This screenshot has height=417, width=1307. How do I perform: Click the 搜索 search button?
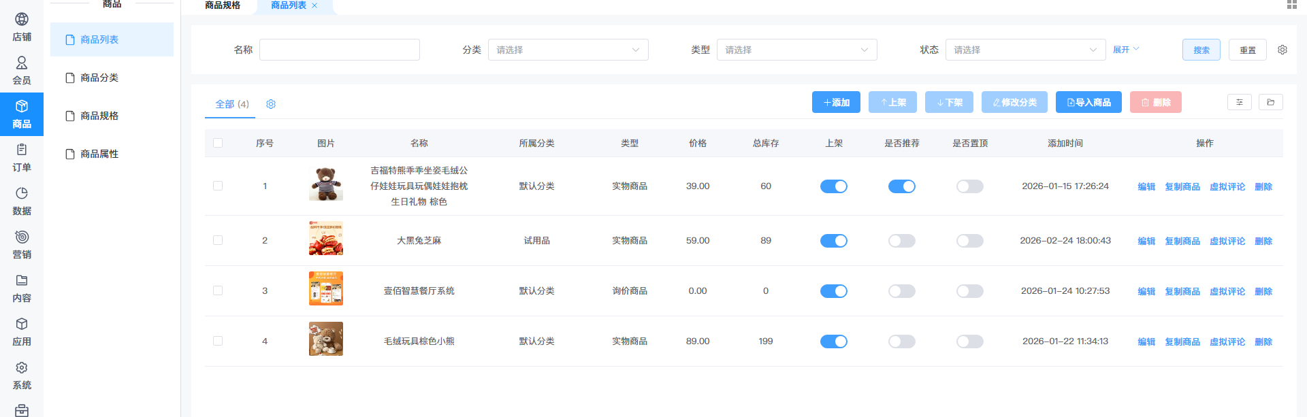tap(1201, 50)
